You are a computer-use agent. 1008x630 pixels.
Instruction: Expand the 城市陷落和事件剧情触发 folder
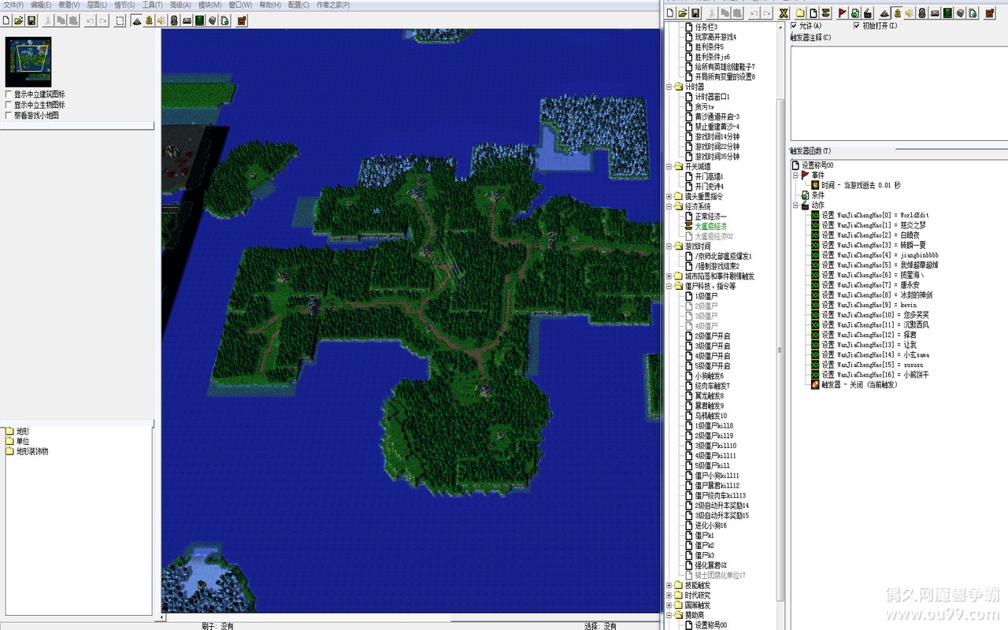pyautogui.click(x=669, y=276)
